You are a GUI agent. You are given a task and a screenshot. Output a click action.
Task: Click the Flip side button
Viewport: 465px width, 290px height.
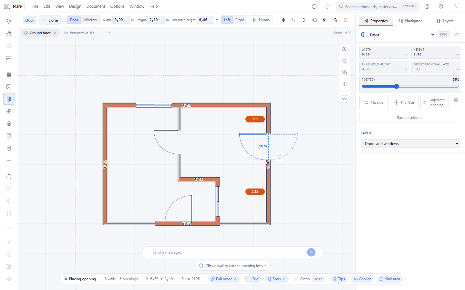[374, 102]
